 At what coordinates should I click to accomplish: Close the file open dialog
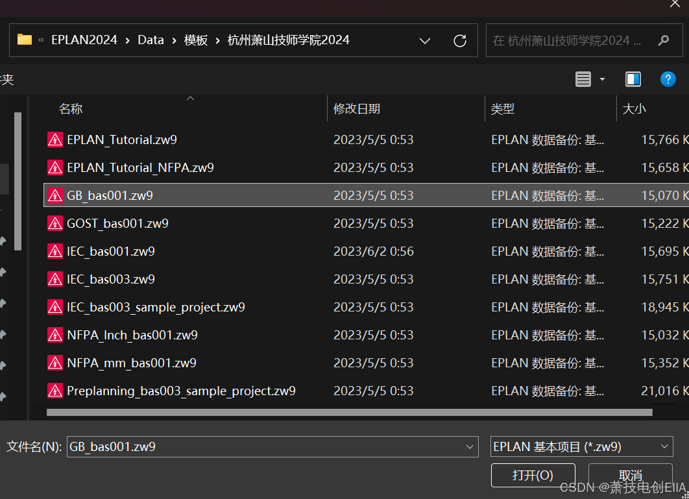[x=675, y=4]
